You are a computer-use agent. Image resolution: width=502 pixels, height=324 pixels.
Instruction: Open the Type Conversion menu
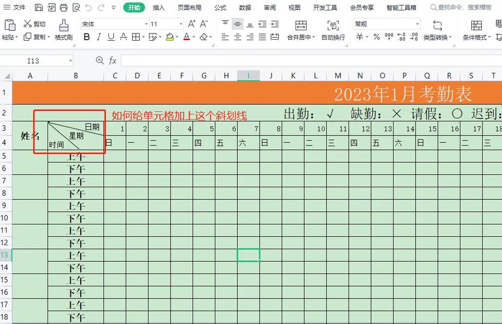click(437, 30)
